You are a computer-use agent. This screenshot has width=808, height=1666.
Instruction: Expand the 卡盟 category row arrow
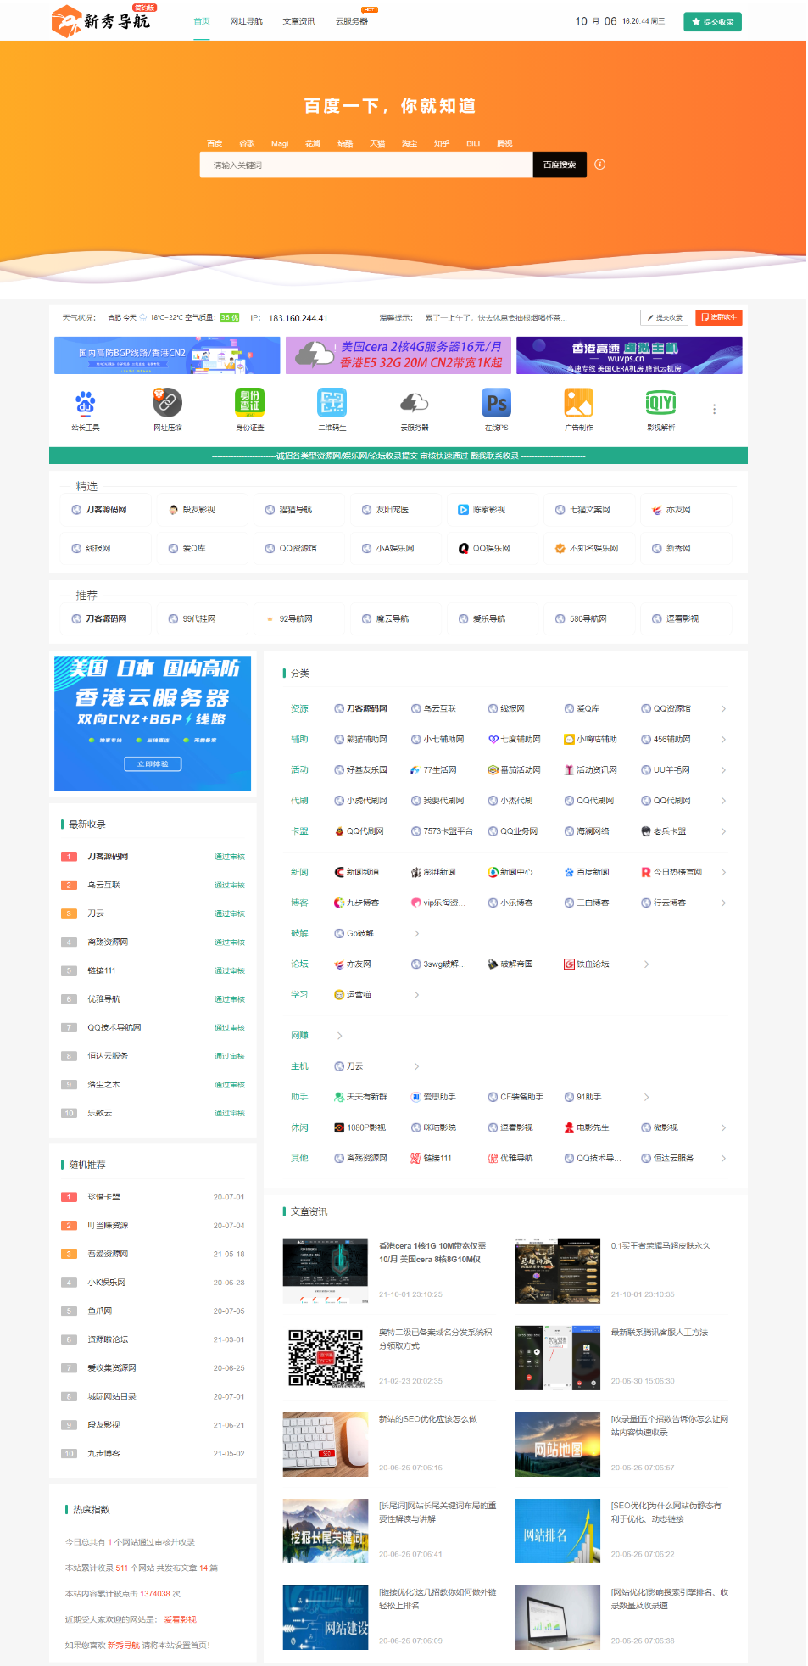click(x=723, y=831)
